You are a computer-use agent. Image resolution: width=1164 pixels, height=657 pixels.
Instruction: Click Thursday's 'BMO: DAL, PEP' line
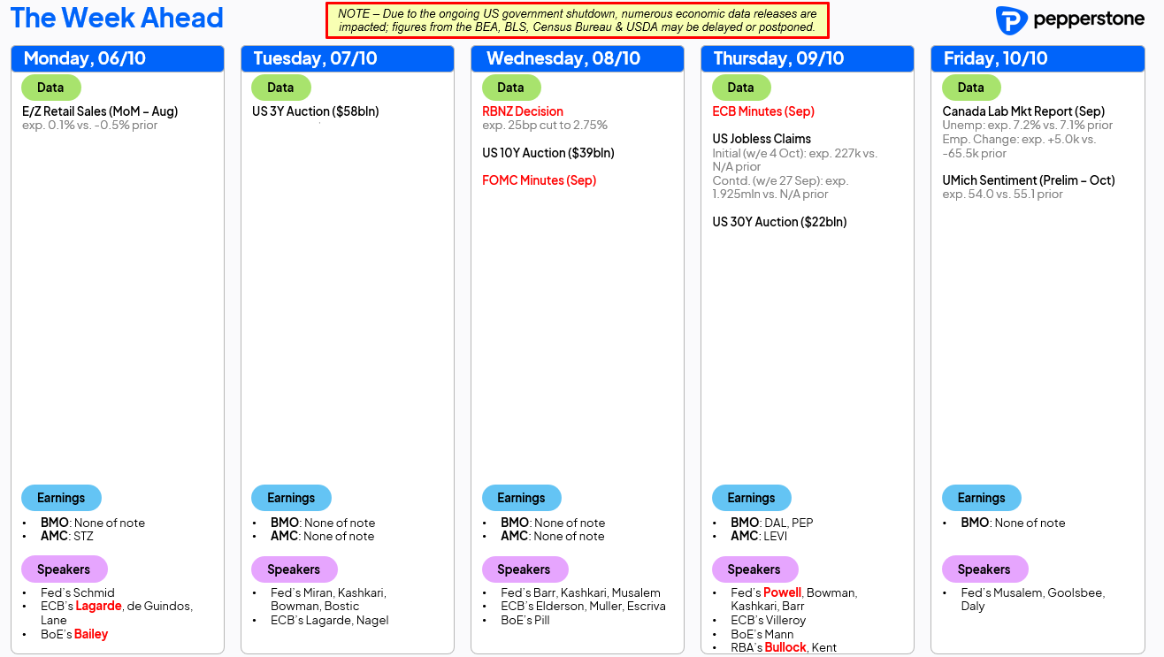771,523
